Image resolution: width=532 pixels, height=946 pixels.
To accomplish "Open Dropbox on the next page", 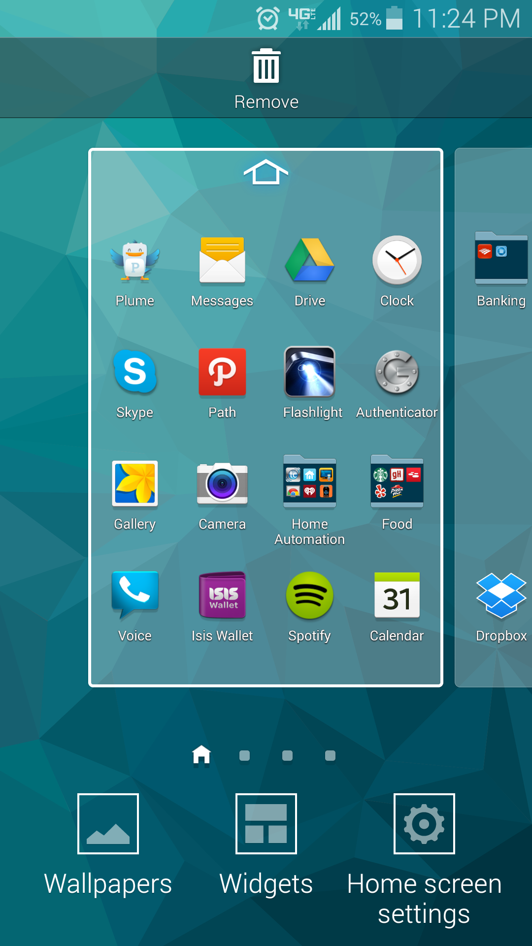I will click(x=501, y=595).
